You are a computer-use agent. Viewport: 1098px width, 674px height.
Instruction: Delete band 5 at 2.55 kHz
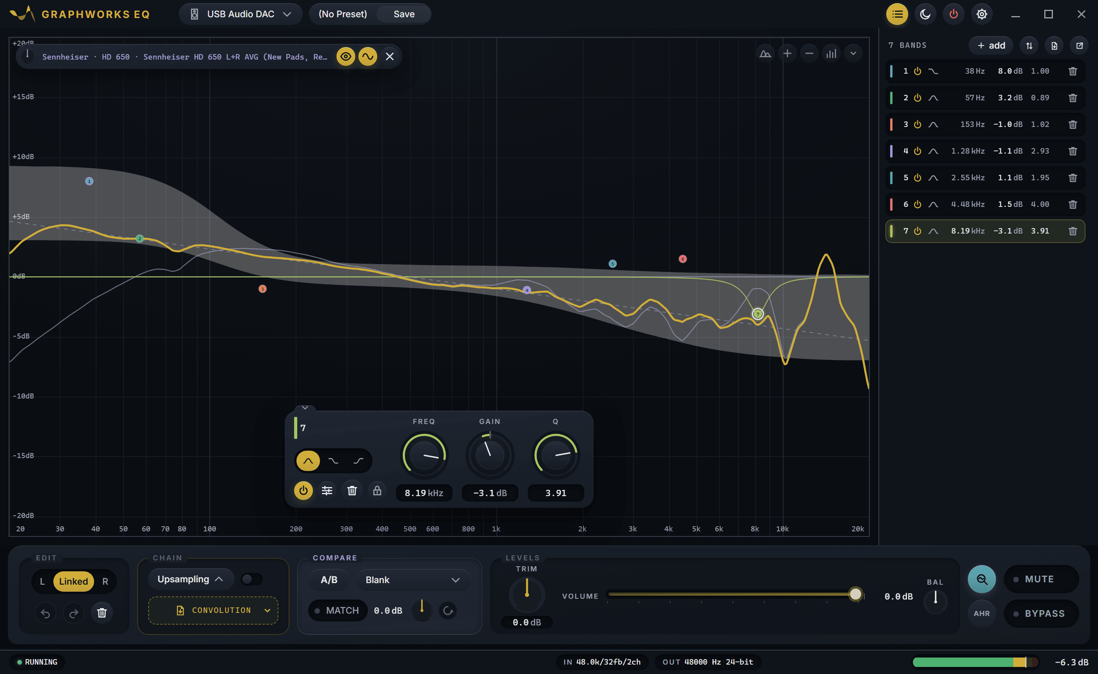tap(1073, 178)
